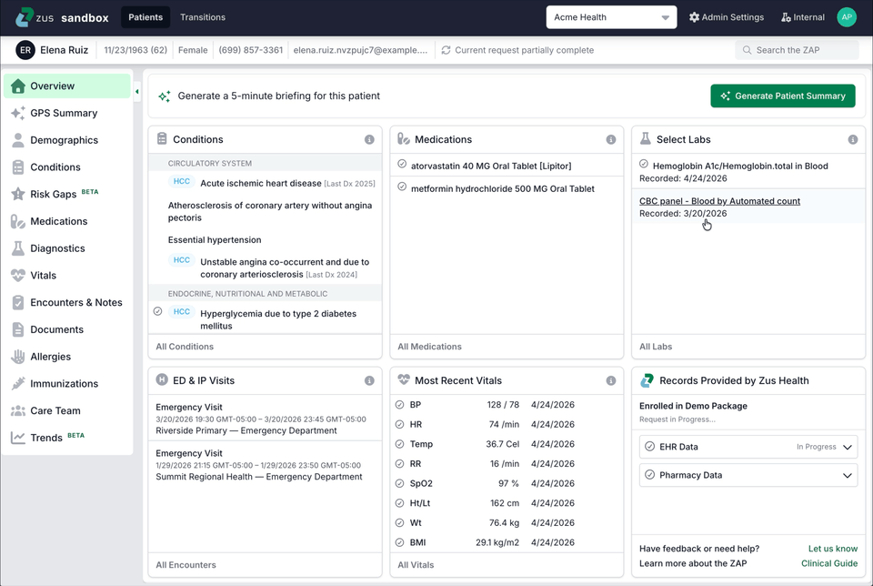Click the AP user avatar icon
Screen dimensions: 873x586
(847, 17)
